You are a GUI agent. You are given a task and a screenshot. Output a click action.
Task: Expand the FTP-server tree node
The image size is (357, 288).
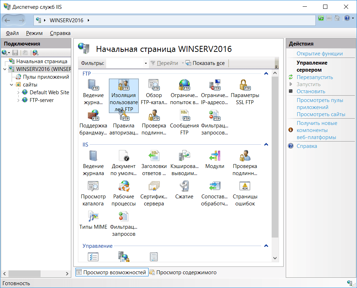18,100
